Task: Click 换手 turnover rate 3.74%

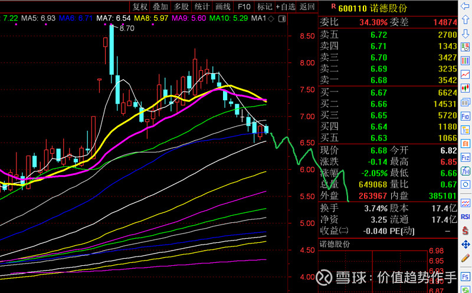Action: 376,208
